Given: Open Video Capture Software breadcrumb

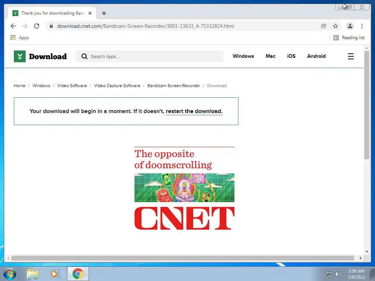Looking at the screenshot, I should point(117,86).
